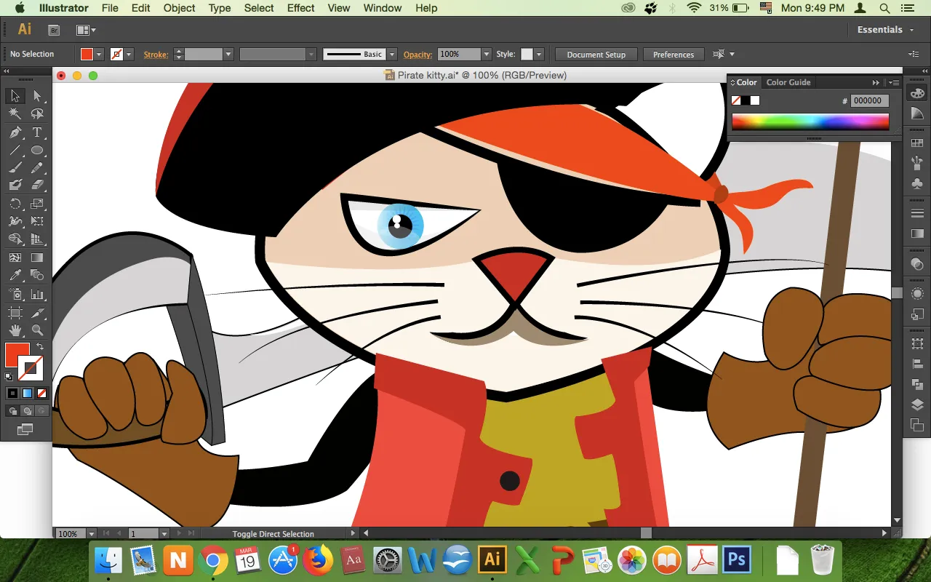Select the Paintbrush tool
Image resolution: width=931 pixels, height=582 pixels.
point(15,168)
